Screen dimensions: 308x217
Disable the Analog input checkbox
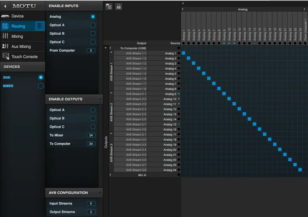tap(93, 16)
